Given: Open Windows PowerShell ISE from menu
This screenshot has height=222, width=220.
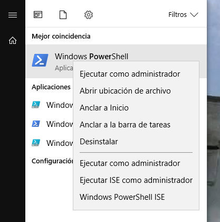Looking at the screenshot, I should pos(122,197).
